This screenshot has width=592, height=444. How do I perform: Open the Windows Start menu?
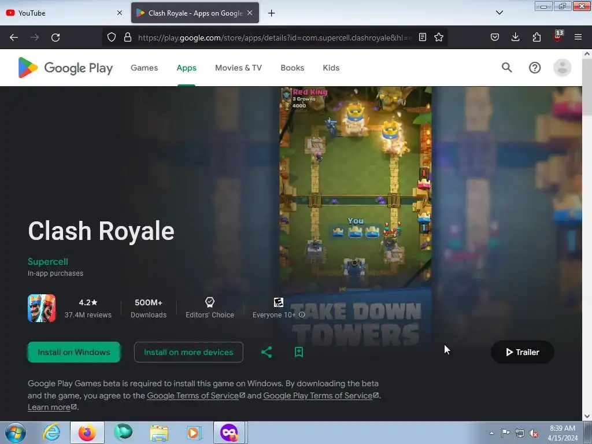pyautogui.click(x=16, y=432)
